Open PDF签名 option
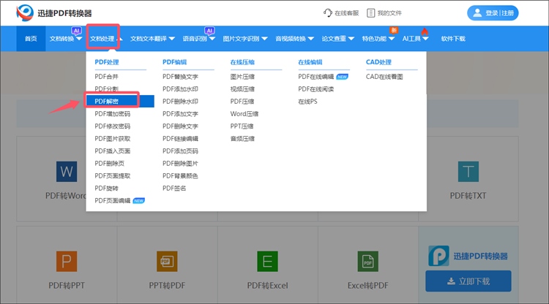Screen dimensions: 549x304 click(174, 189)
